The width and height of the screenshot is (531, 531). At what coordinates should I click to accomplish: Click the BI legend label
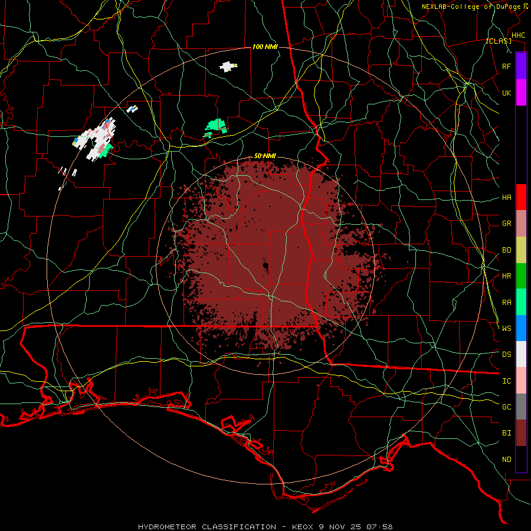pyautogui.click(x=507, y=433)
